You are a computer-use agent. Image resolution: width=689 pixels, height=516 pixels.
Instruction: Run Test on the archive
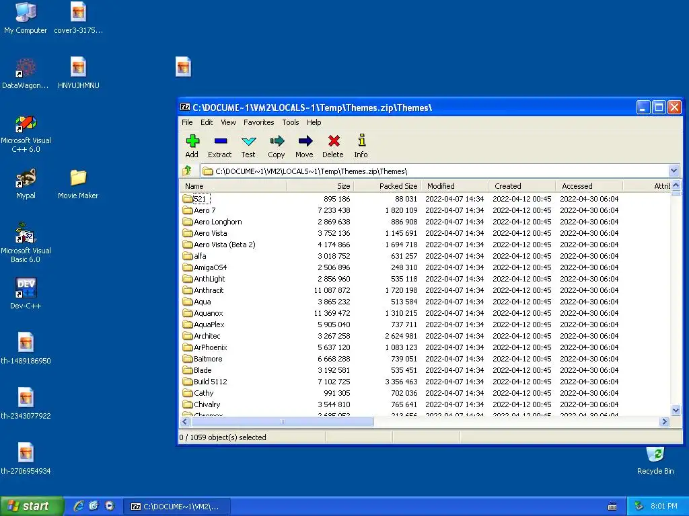click(248, 146)
